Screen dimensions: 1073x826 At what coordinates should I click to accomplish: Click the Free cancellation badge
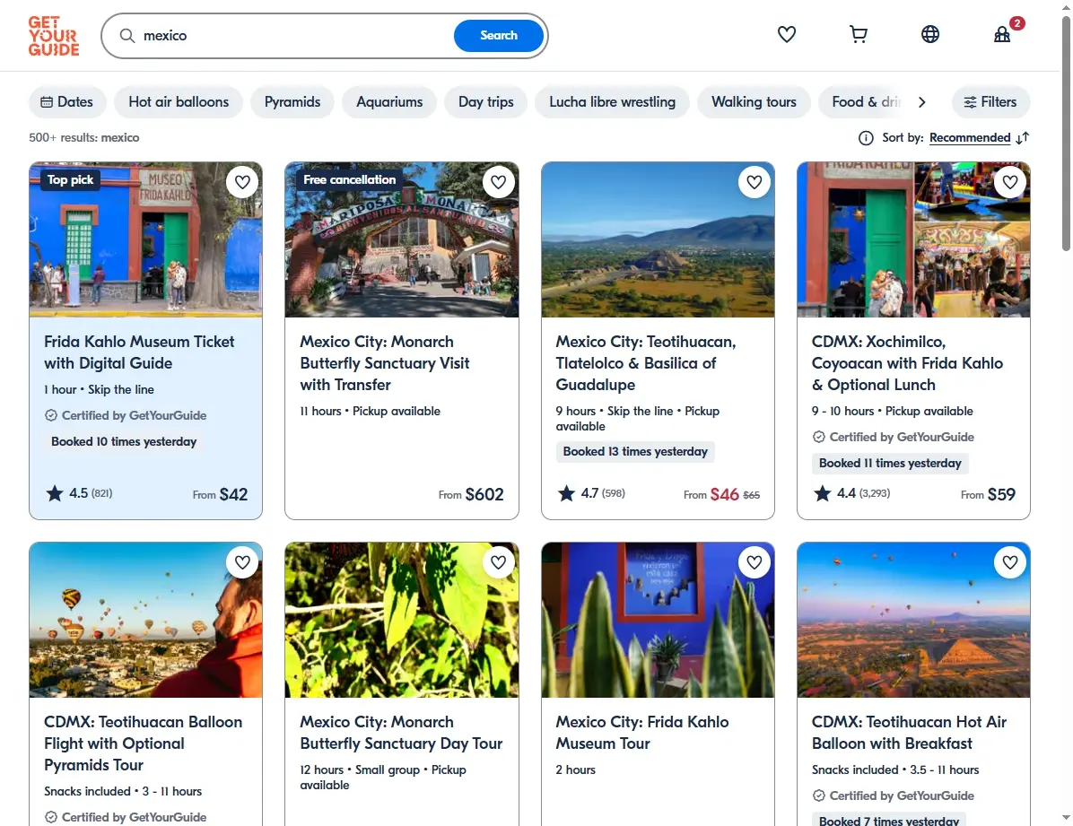coord(349,180)
